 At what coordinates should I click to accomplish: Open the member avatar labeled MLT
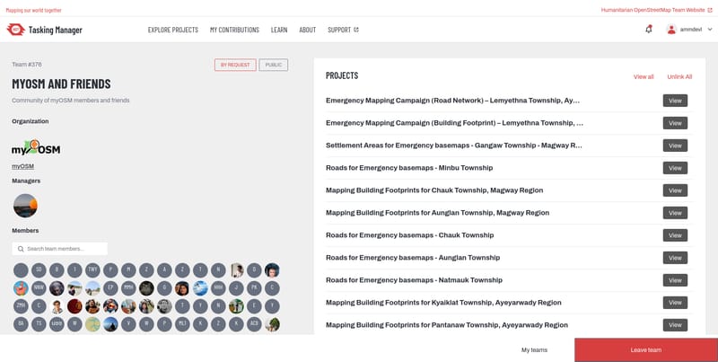click(182, 324)
